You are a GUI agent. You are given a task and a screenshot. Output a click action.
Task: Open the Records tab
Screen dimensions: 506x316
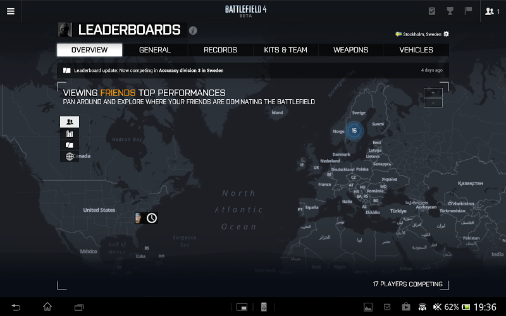[x=220, y=50]
